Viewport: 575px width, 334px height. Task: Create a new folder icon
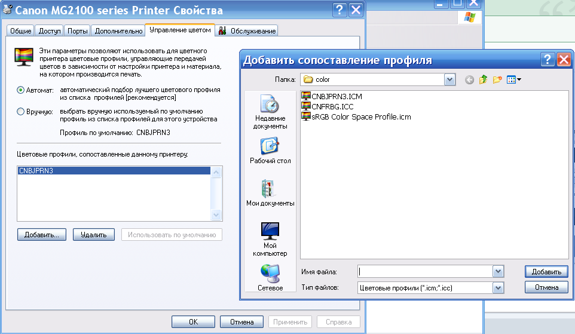pyautogui.click(x=497, y=79)
